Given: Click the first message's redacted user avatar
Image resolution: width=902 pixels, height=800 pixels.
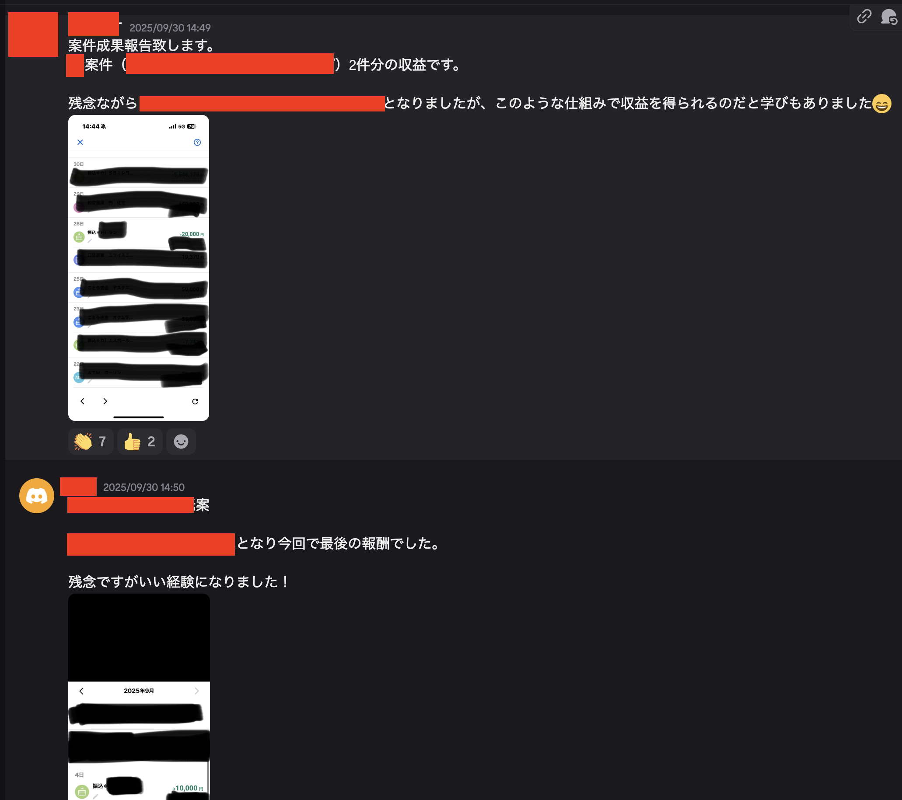Looking at the screenshot, I should [33, 35].
